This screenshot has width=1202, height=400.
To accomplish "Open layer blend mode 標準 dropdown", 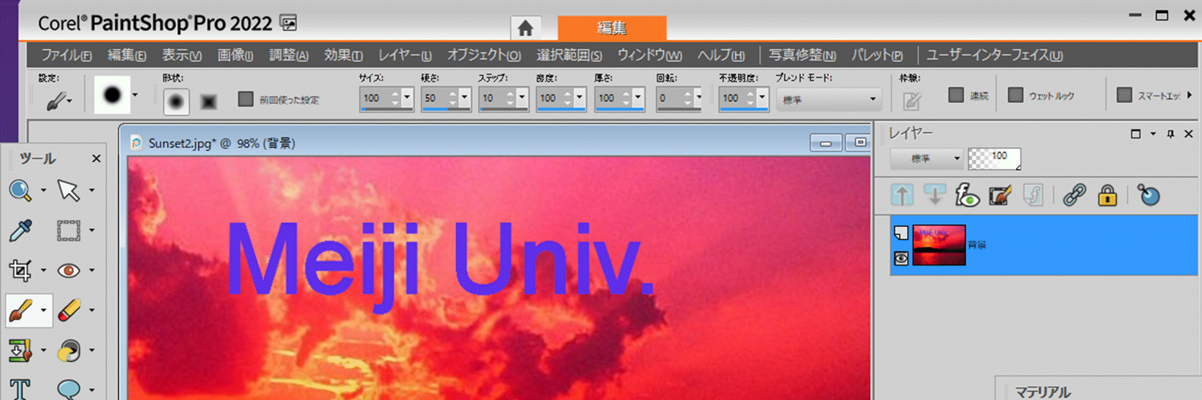I will coord(926,158).
